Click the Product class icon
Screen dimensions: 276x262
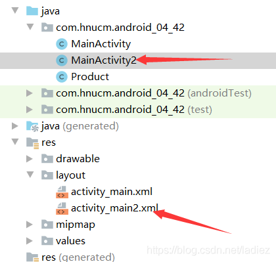62,77
